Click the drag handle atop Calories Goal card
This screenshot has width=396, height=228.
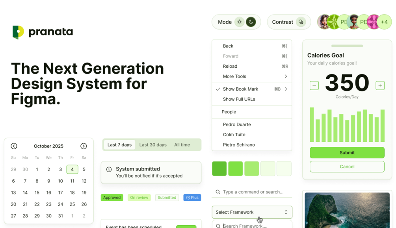[347, 46]
